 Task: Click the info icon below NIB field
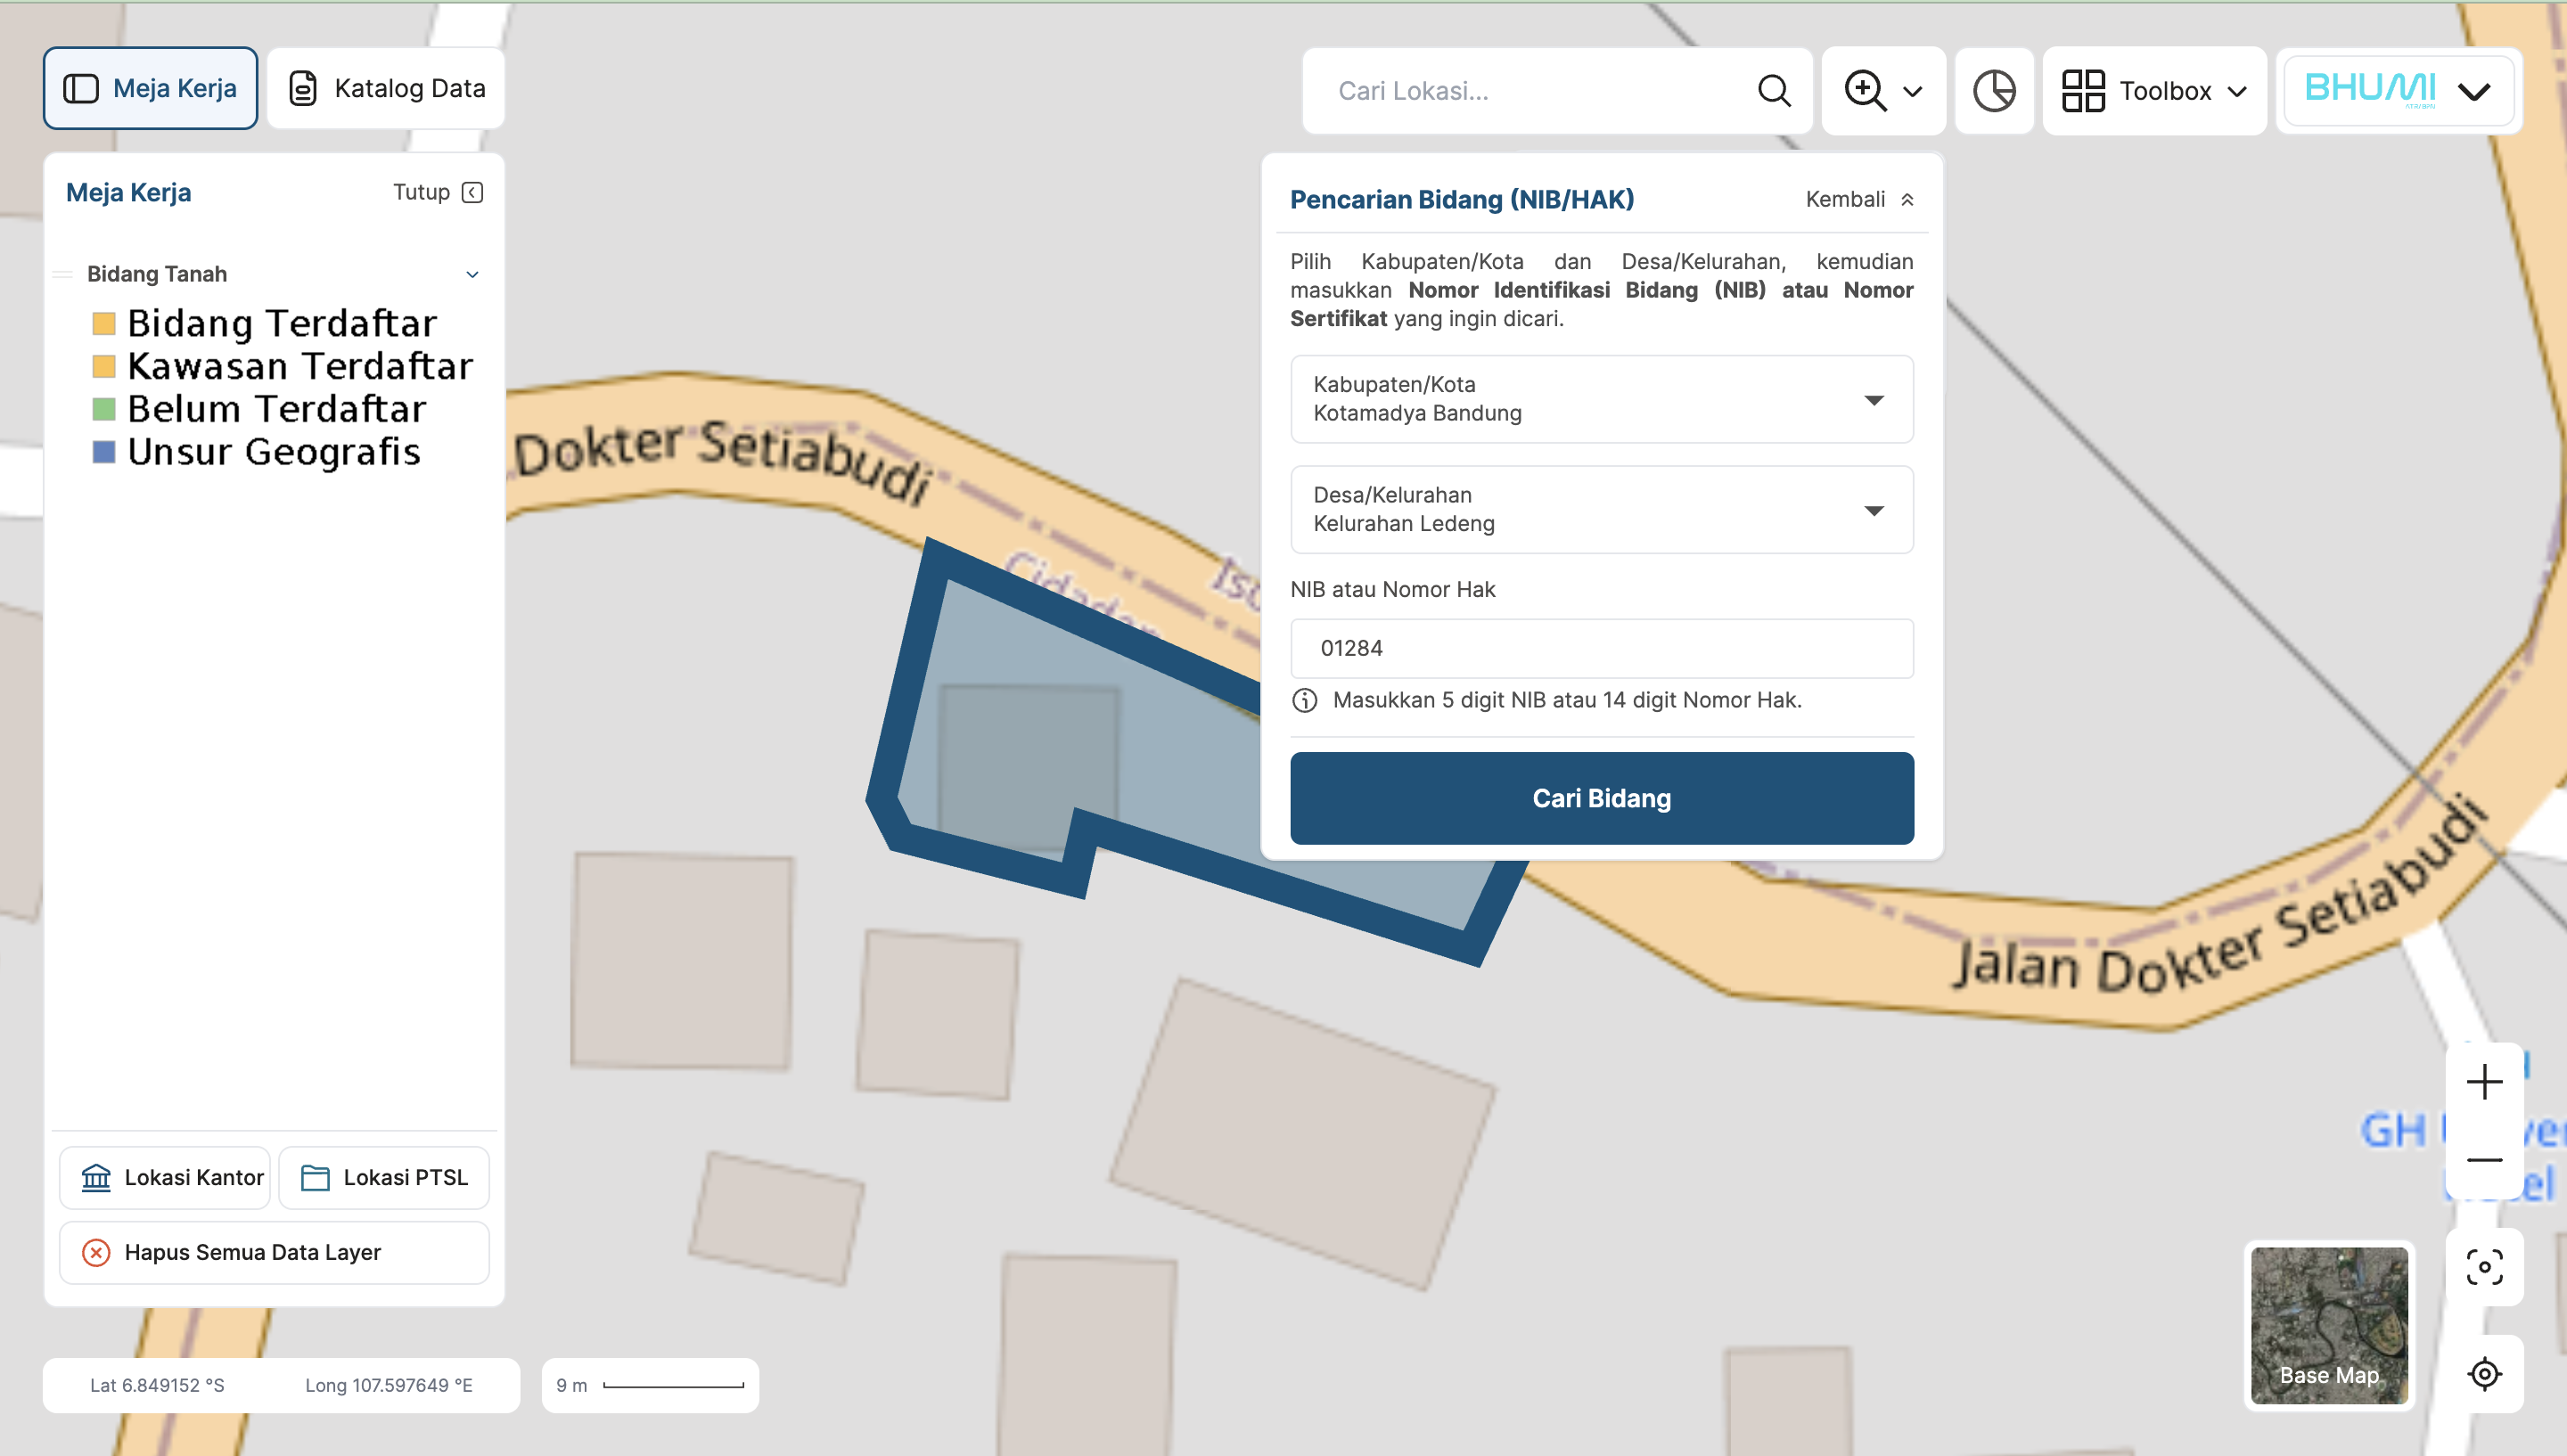tap(1304, 700)
